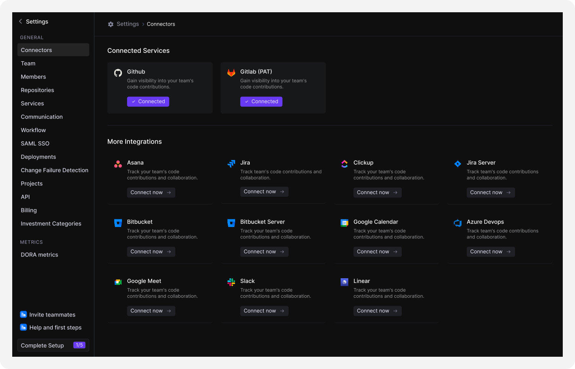
Task: Open the Repositories settings page
Action: tap(37, 90)
